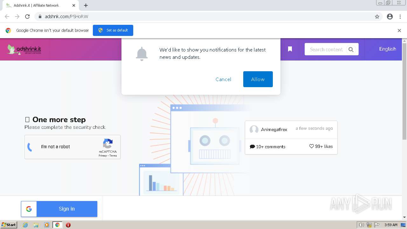Close the Adshrink.it tab
Image resolution: width=407 pixels, height=229 pixels.
[x=74, y=5]
